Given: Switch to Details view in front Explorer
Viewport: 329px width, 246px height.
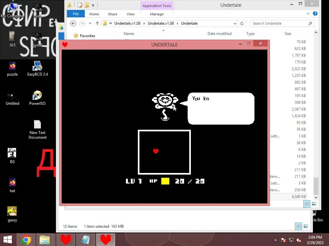Looking at the screenshot, I should coord(307,204).
